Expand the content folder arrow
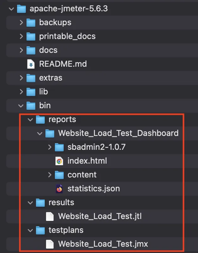Image resolution: width=198 pixels, height=253 pixels. (x=49, y=175)
